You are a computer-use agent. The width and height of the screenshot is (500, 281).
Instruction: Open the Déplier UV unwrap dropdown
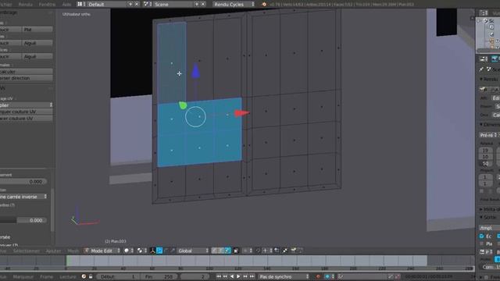pyautogui.click(x=26, y=105)
